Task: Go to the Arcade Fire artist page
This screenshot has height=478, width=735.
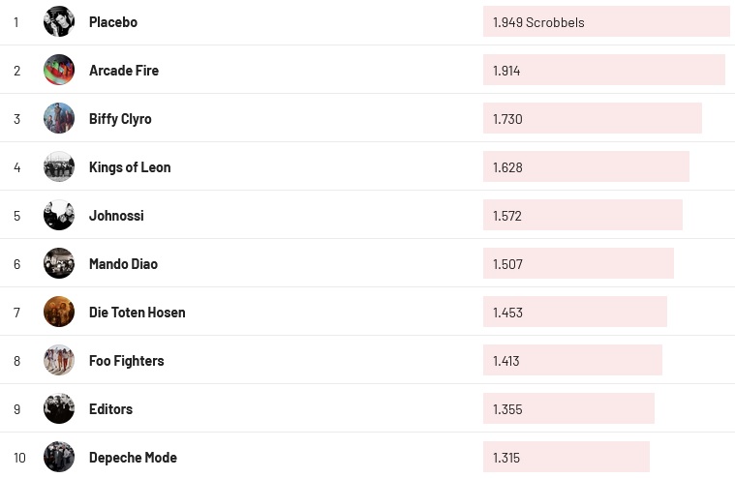Action: (x=124, y=70)
